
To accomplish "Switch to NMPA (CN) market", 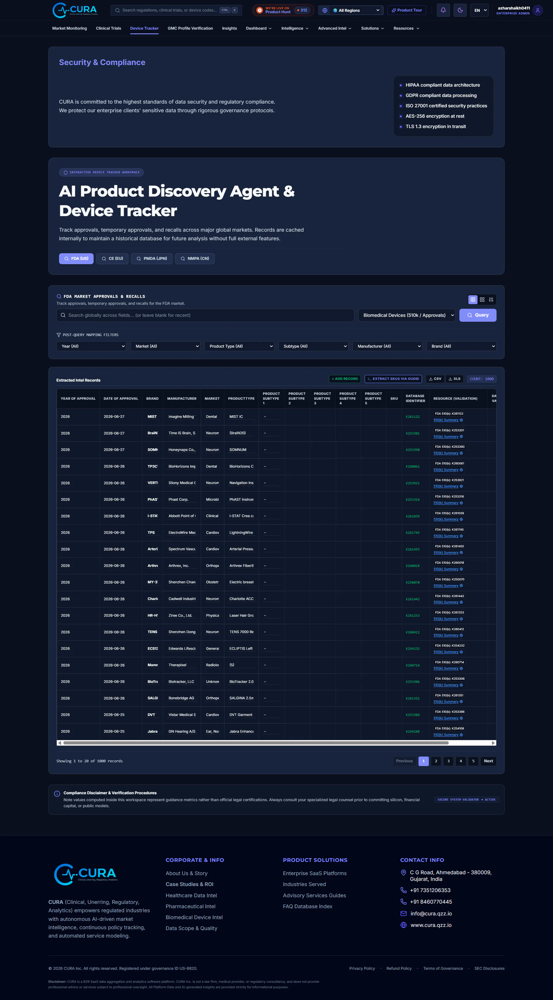I will pos(195,258).
